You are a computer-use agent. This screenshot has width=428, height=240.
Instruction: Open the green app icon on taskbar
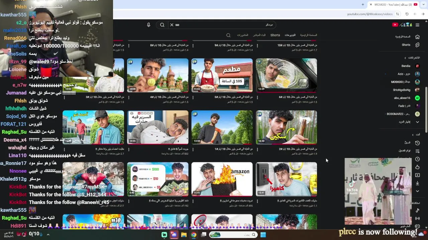(x=164, y=235)
